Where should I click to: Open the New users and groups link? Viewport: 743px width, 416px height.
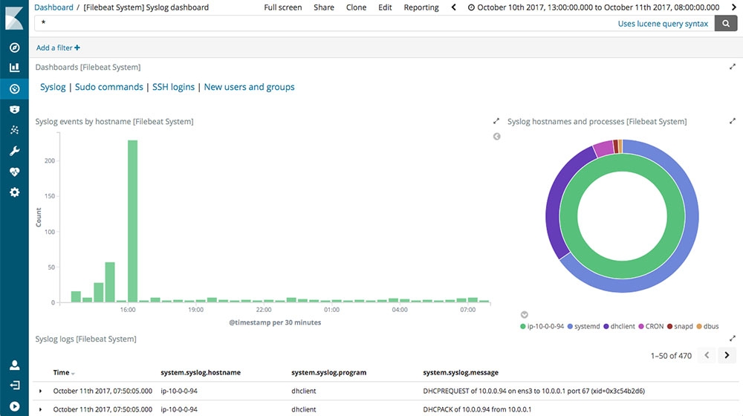coord(249,87)
